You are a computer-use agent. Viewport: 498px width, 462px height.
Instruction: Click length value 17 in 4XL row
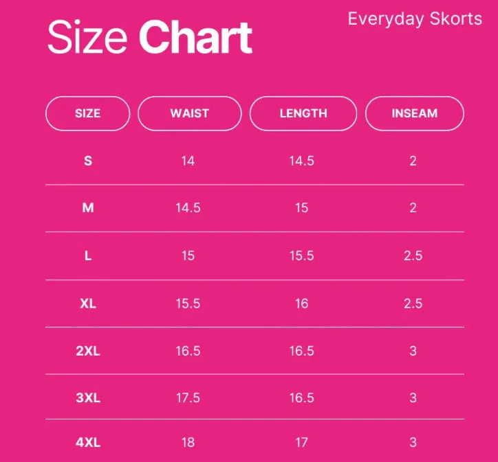(x=301, y=442)
